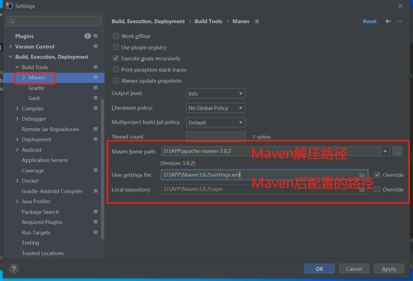Expand the Compiler tree node
This screenshot has width=413, height=281.
point(17,108)
